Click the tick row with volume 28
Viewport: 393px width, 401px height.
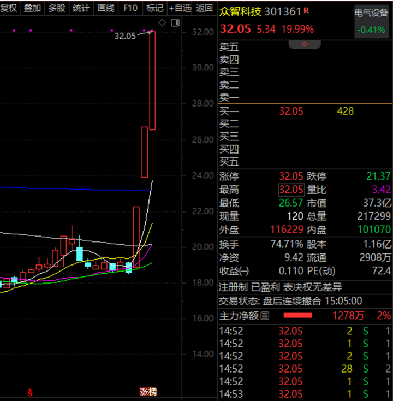pyautogui.click(x=305, y=369)
